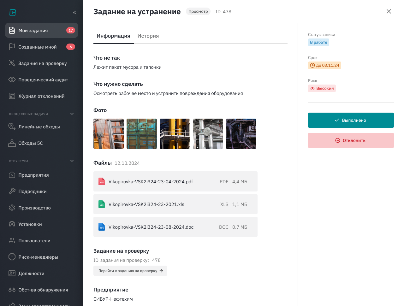
Task: Open the second photo with teal containers
Action: 142,134
